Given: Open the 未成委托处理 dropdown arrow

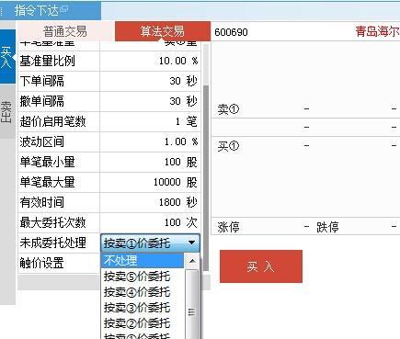Looking at the screenshot, I should coord(192,243).
